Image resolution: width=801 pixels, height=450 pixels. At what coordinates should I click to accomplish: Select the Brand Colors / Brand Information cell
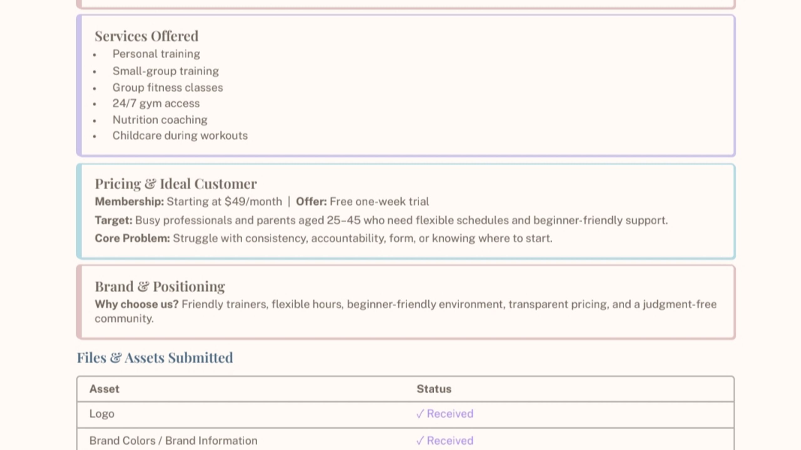coord(173,441)
